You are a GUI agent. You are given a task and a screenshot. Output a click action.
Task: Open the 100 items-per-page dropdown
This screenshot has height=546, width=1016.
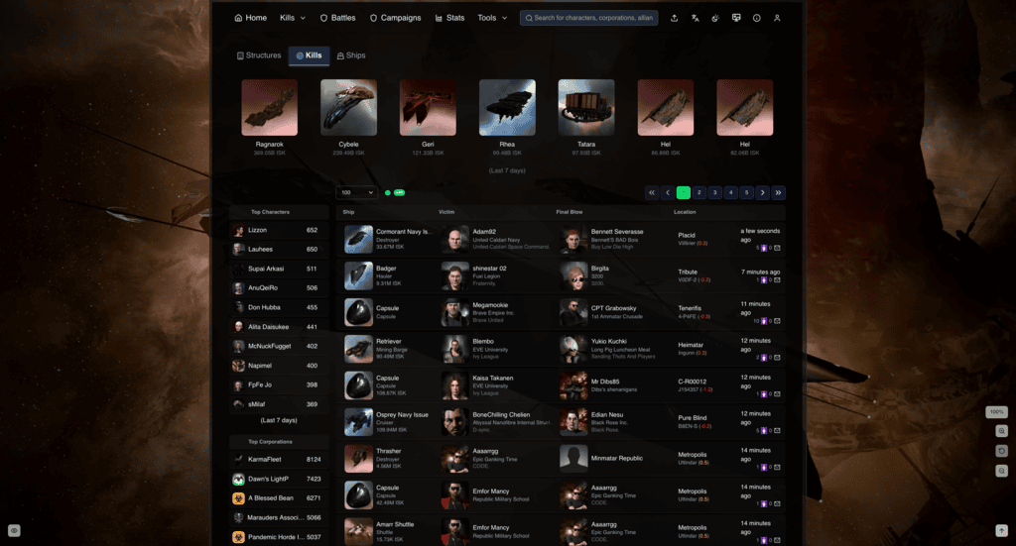pos(356,193)
